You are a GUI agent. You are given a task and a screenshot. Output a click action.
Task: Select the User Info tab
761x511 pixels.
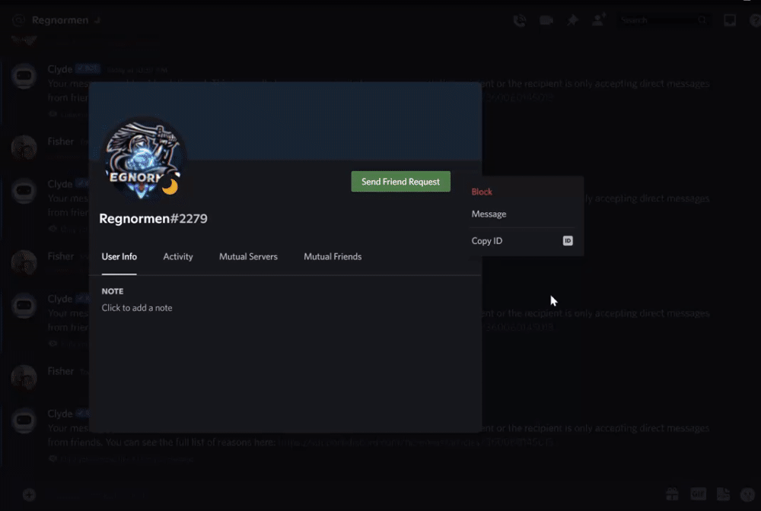point(119,256)
